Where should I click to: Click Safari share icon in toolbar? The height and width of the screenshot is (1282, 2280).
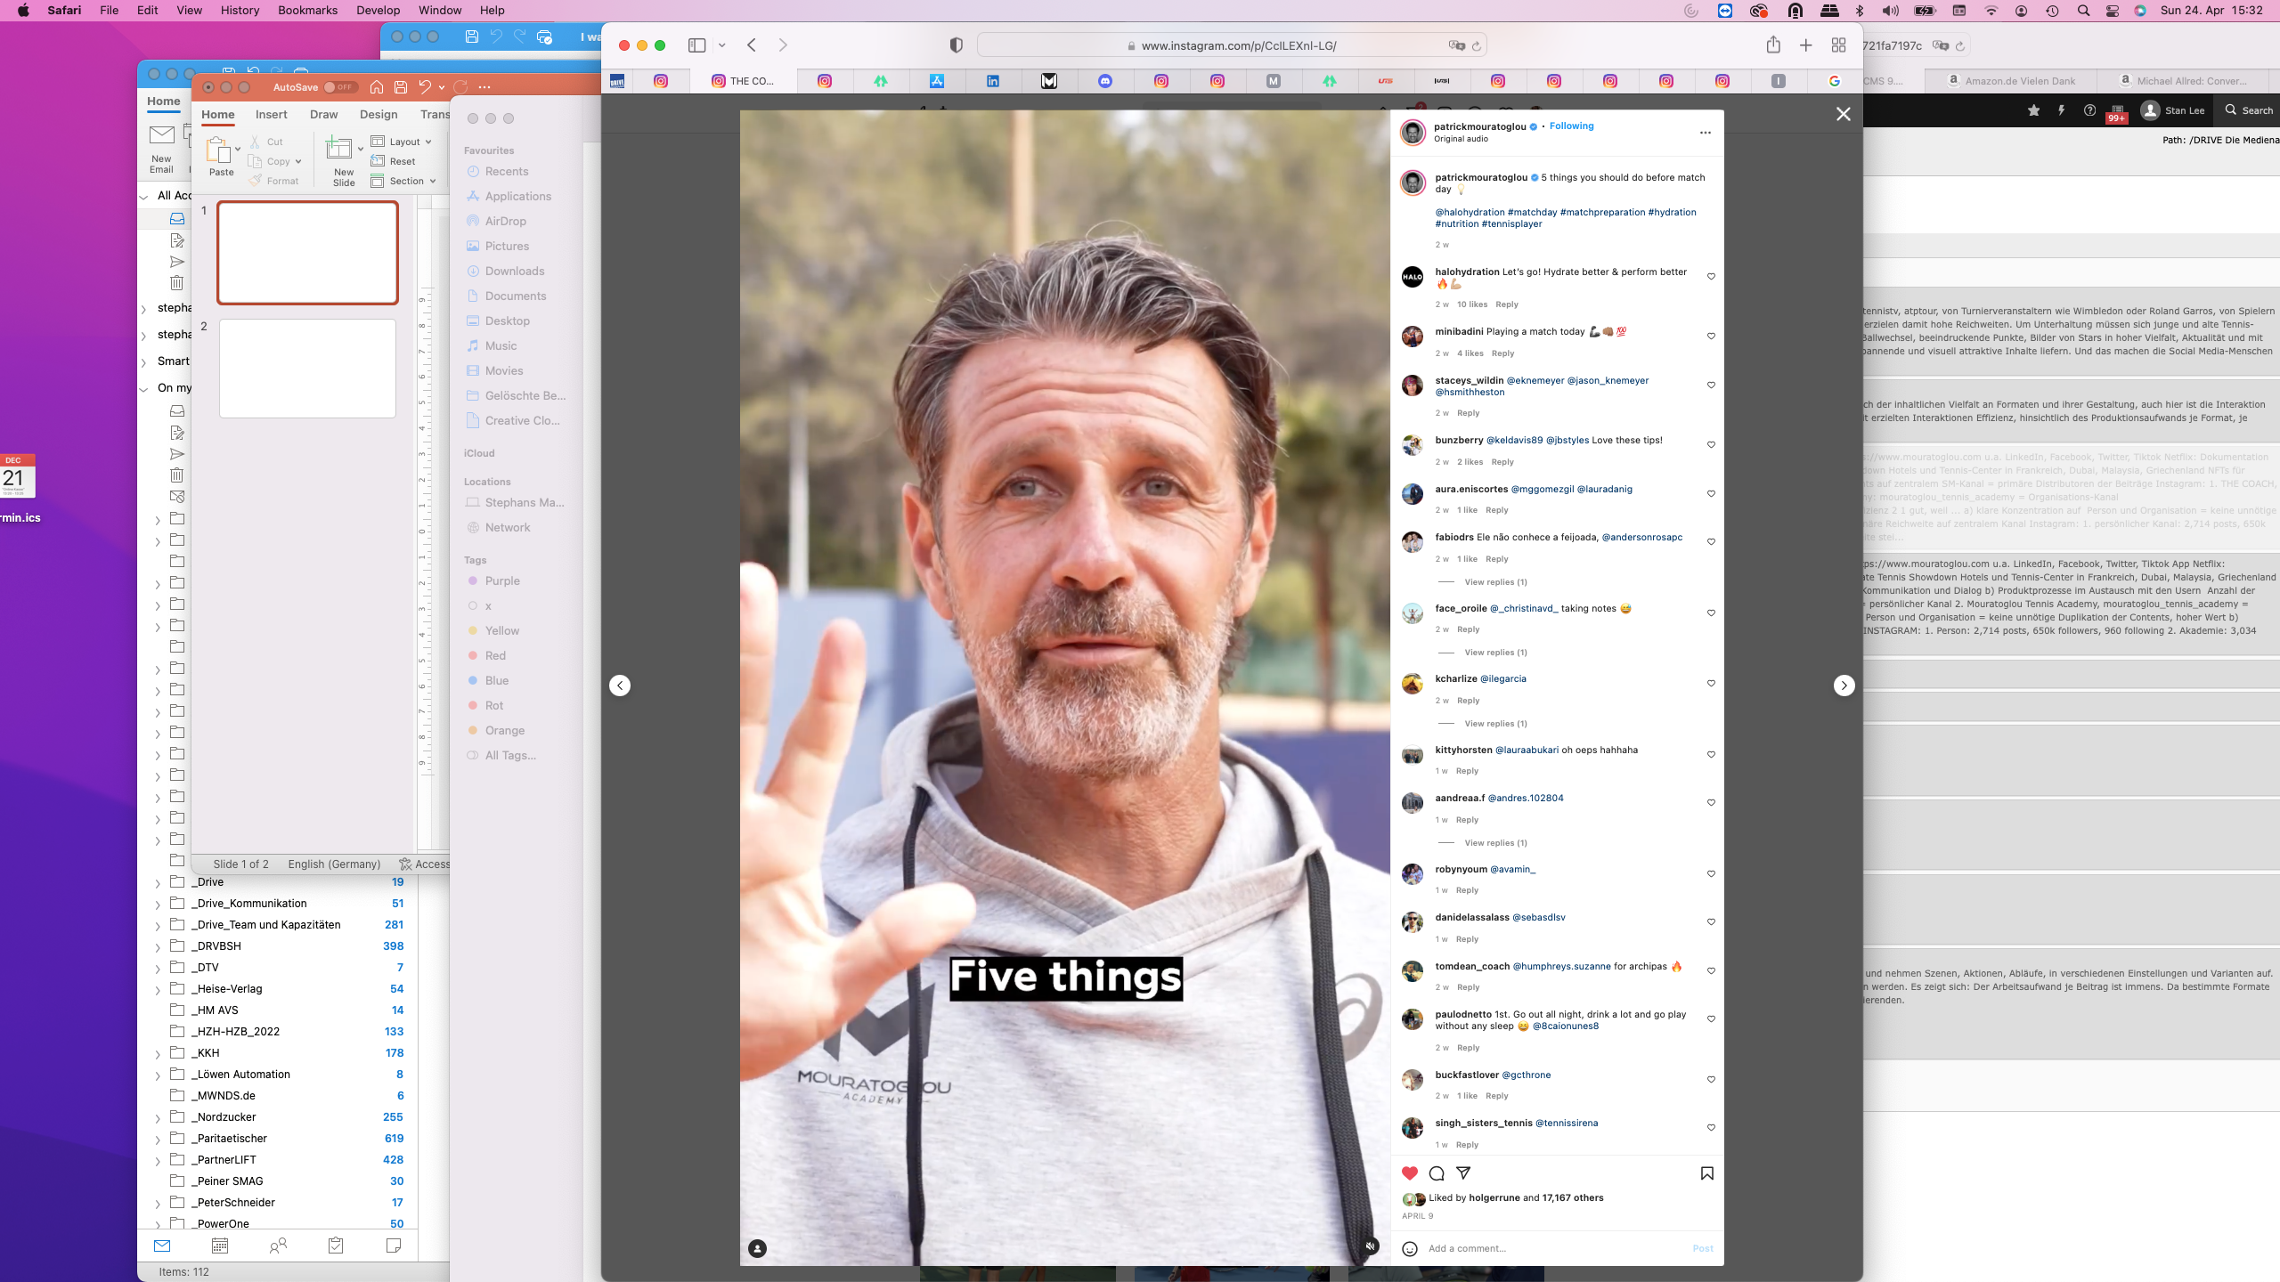(1773, 45)
